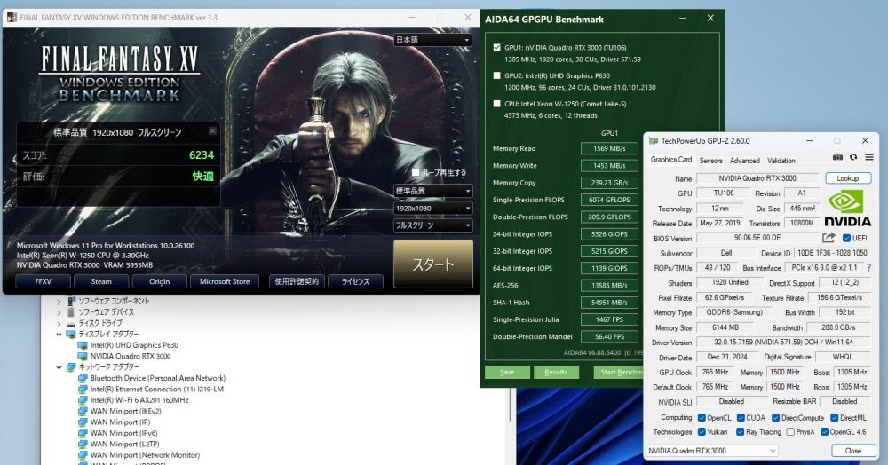Viewport: 888px width, 465px height.
Task: Click the Ethernet Connection I219-LM icon
Action: point(83,390)
